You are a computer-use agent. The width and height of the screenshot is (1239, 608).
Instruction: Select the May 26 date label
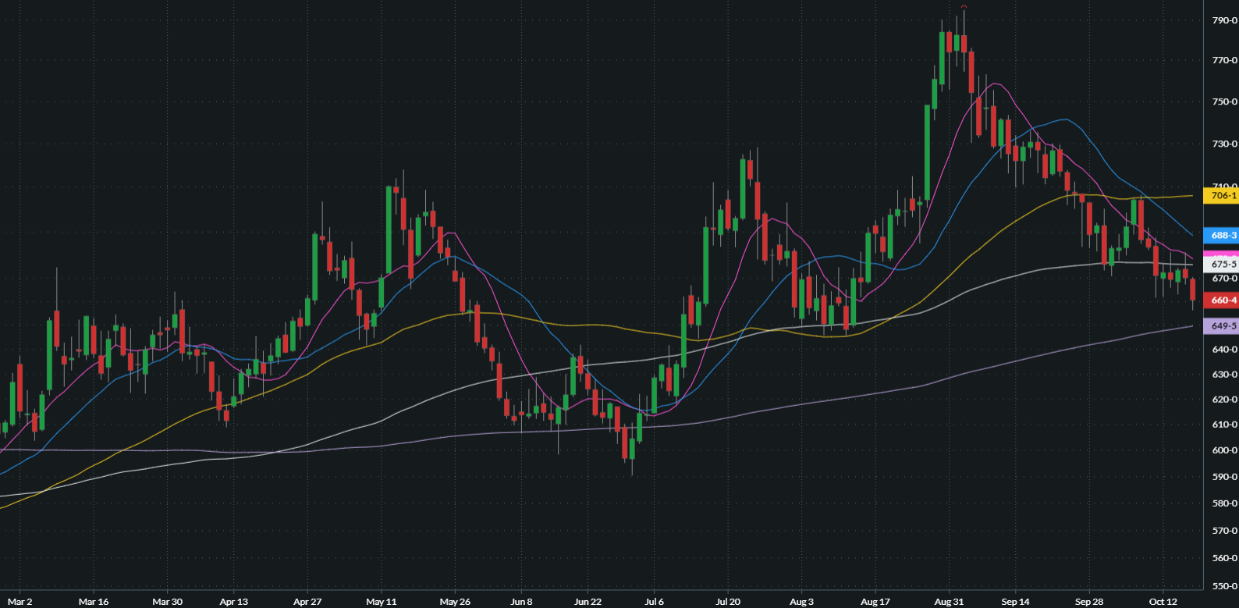pos(455,602)
